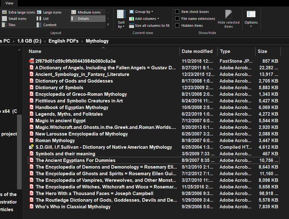Open the View ribbon tab
Viewport: 289px width, 219px height.
[x=9, y=3]
